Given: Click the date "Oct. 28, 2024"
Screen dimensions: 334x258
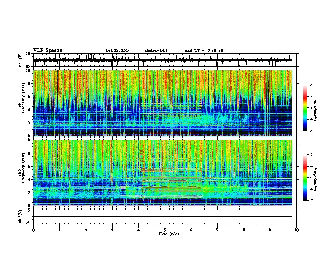Looking at the screenshot, I should 118,51.
